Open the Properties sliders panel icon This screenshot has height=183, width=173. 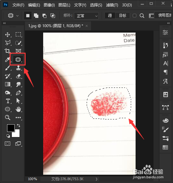coord(165,32)
